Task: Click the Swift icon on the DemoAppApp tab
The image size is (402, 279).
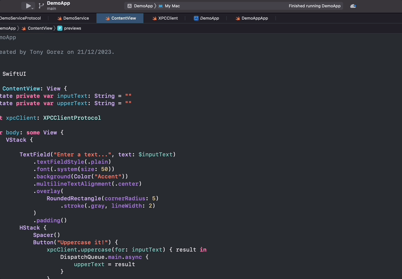Action: click(x=238, y=18)
